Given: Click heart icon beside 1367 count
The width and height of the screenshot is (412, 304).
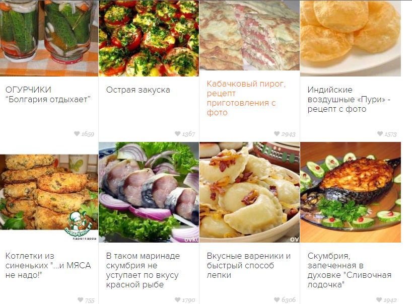Looking at the screenshot, I should tap(178, 134).
